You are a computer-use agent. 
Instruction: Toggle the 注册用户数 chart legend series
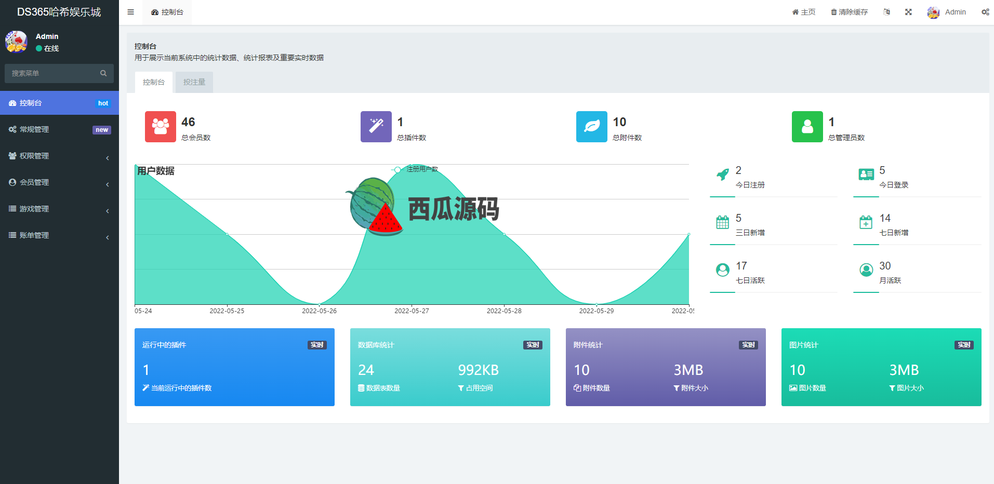416,169
